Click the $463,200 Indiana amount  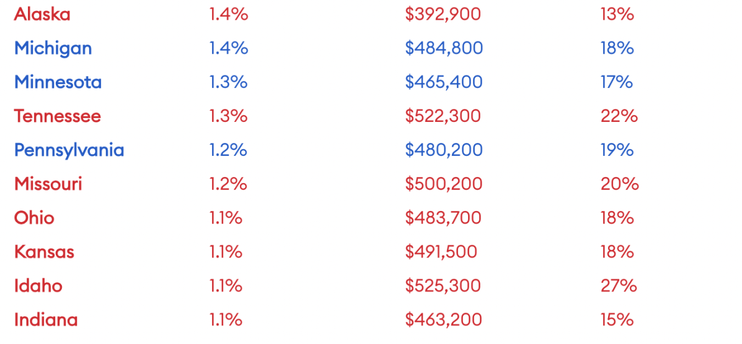click(443, 320)
